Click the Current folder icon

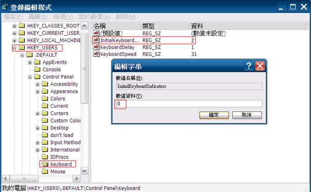45,106
